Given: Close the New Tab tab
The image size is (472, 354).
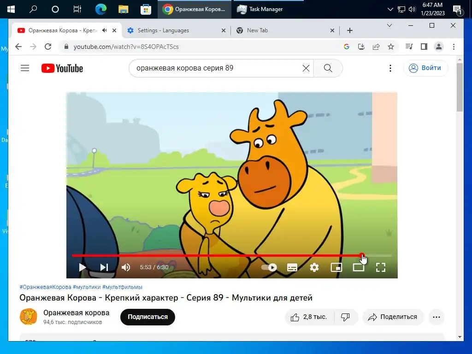Looking at the screenshot, I should [x=332, y=30].
